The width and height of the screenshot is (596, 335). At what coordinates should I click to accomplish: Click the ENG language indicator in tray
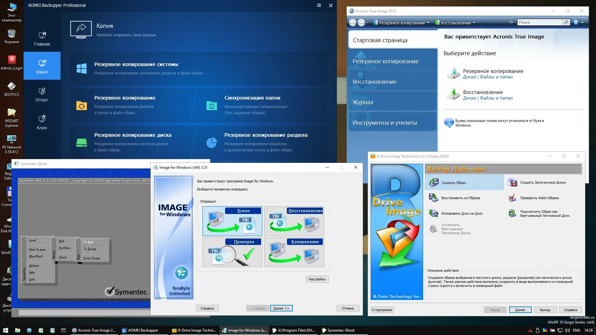pyautogui.click(x=576, y=330)
